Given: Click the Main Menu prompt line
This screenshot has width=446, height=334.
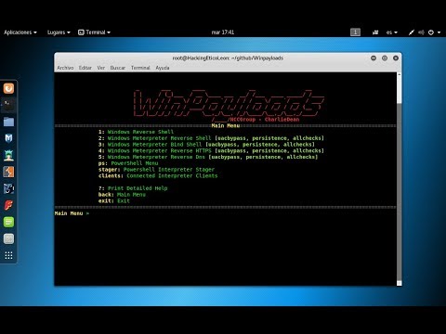Looking at the screenshot, I should pyautogui.click(x=72, y=213).
